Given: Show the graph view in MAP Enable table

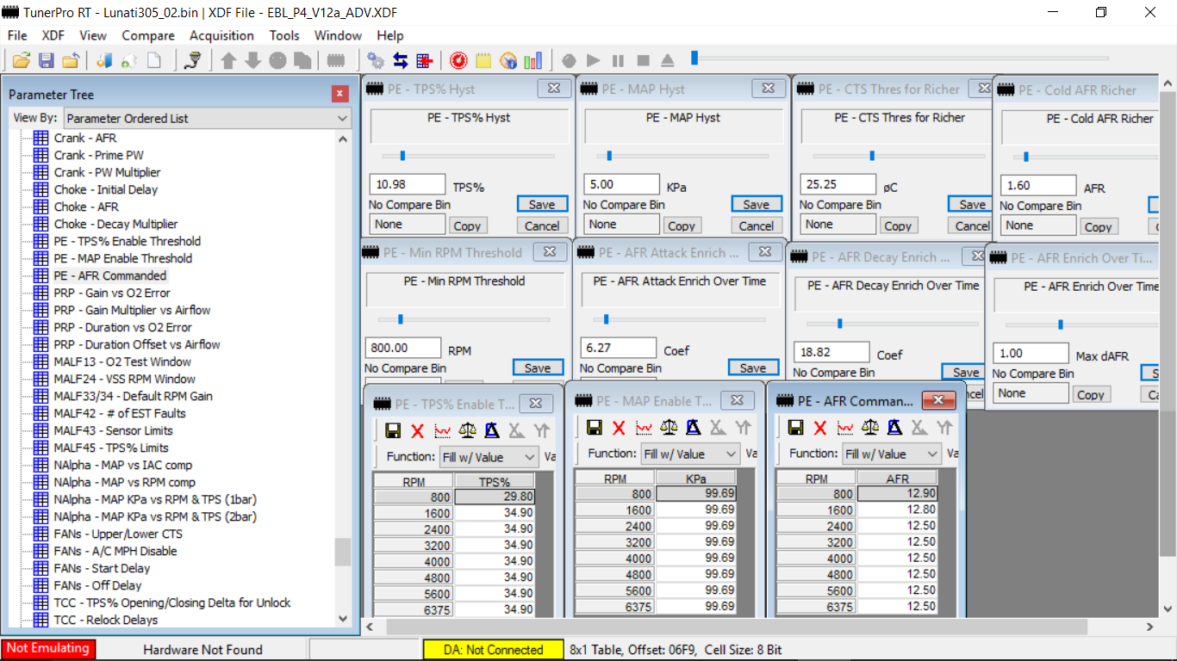Looking at the screenshot, I should [x=644, y=428].
